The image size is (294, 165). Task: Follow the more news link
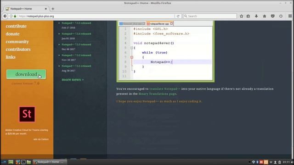73,80
